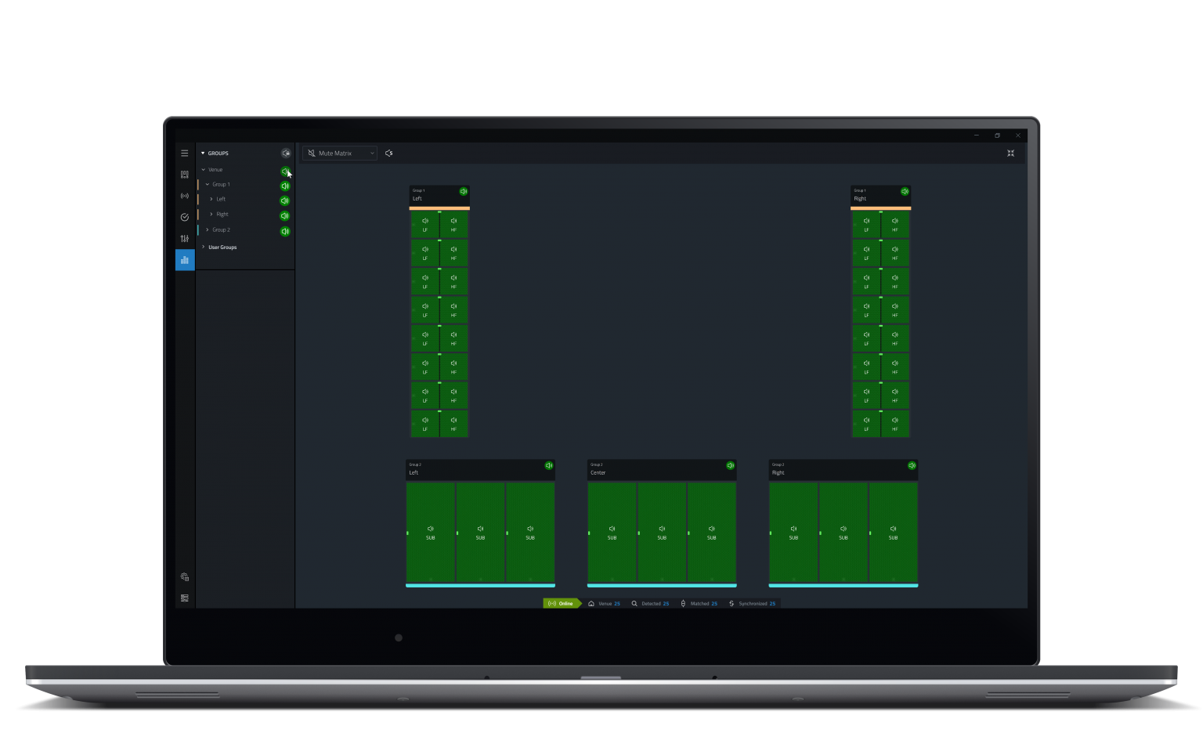Select the faders settings sidebar icon
Image resolution: width=1203 pixels, height=737 pixels.
(184, 238)
